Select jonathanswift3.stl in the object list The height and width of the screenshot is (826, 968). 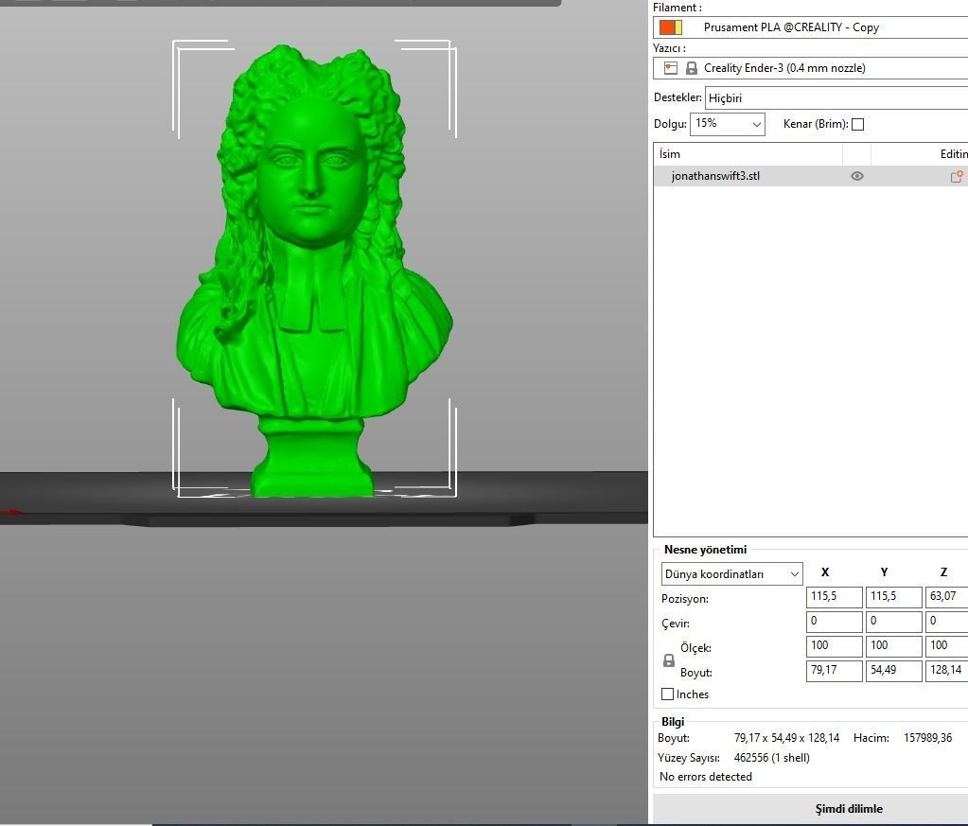point(715,176)
